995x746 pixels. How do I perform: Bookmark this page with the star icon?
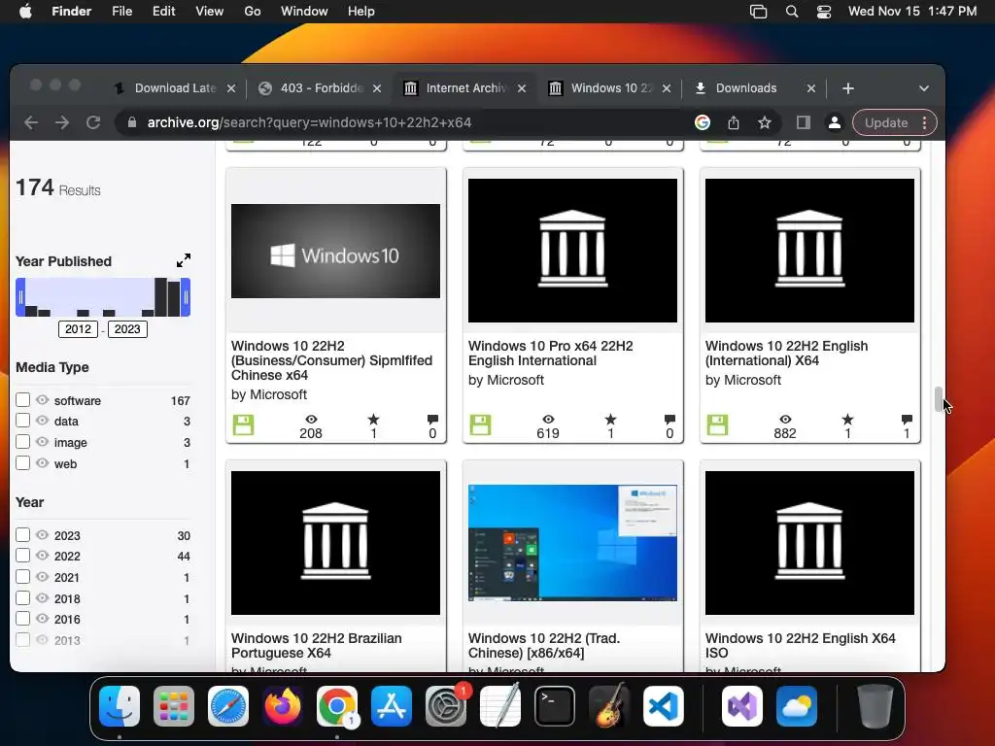tap(765, 122)
